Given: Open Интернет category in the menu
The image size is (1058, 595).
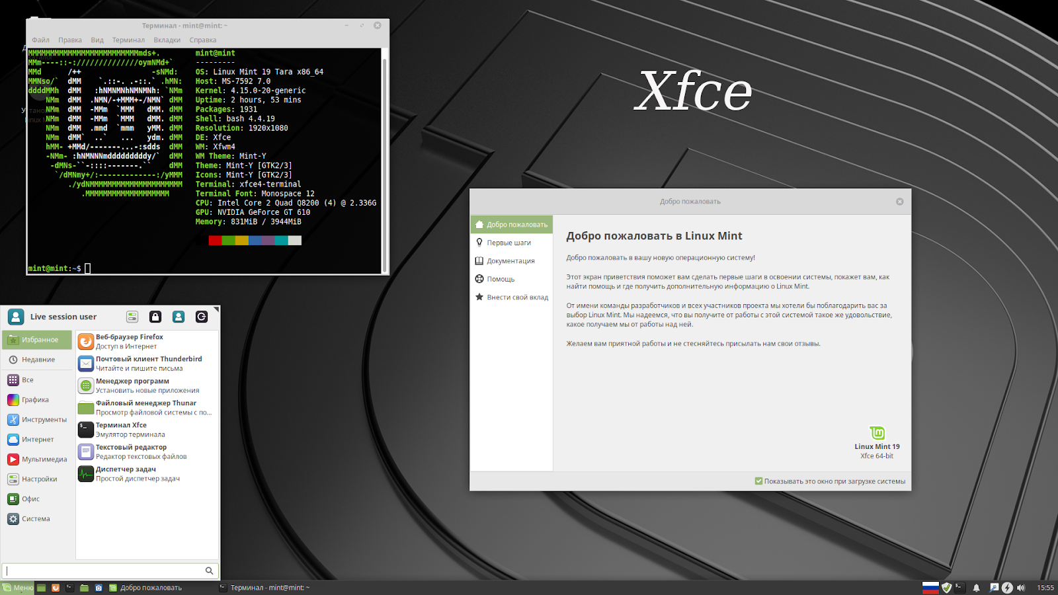Looking at the screenshot, I should [37, 440].
